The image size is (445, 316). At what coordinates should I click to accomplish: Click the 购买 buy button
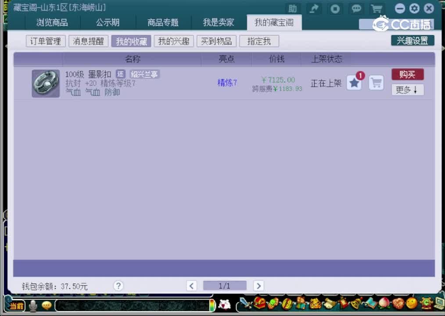pos(407,74)
